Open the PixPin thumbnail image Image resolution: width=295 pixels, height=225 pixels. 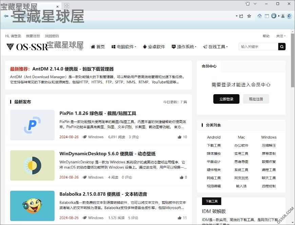pyautogui.click(x=32, y=125)
